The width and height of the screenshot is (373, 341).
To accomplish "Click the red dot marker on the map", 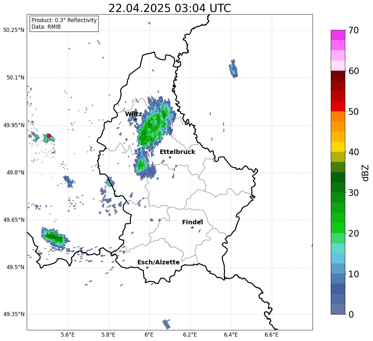I will [x=49, y=136].
